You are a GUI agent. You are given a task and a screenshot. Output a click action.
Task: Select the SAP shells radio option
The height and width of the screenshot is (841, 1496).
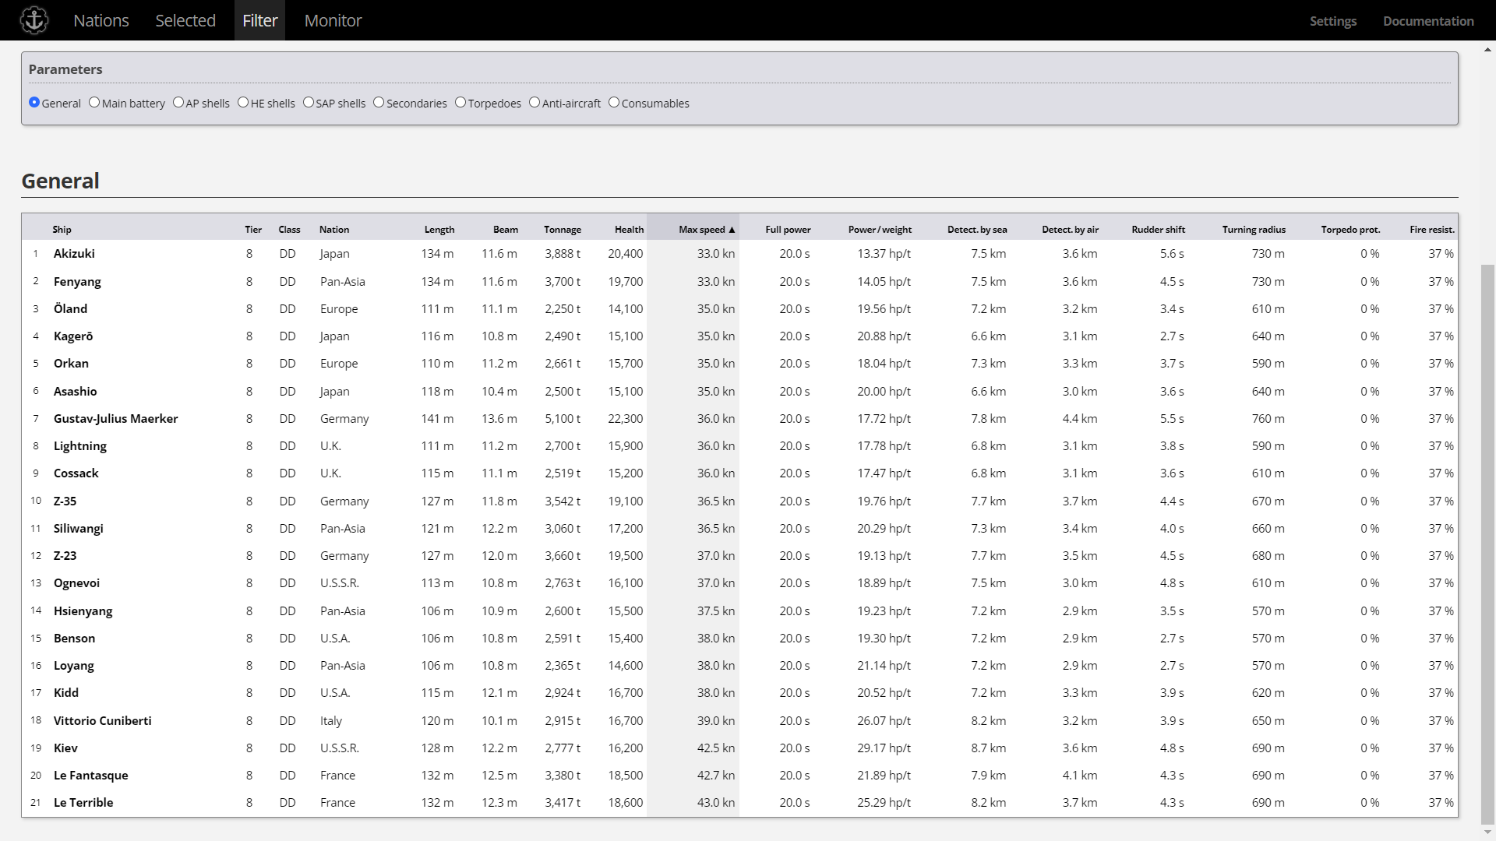point(309,102)
